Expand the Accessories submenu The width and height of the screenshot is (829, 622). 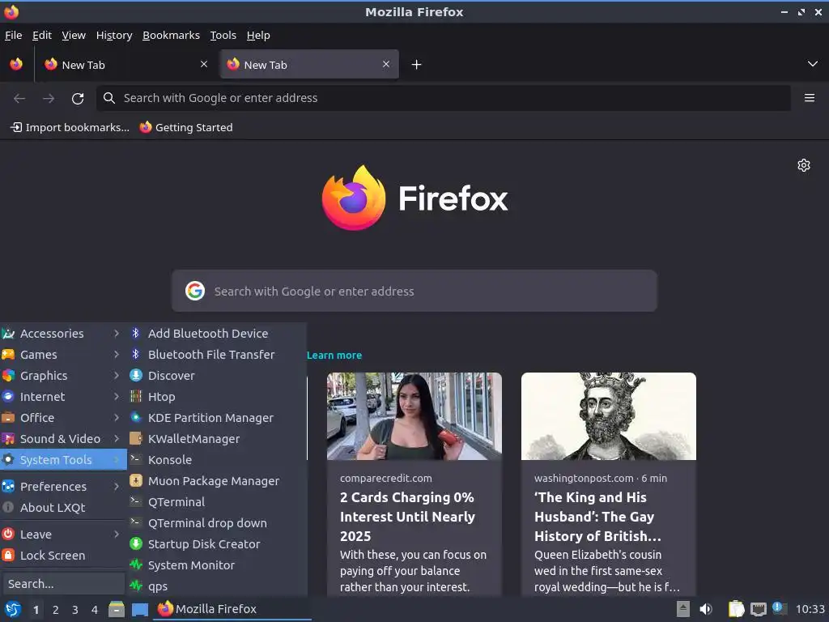pyautogui.click(x=63, y=333)
